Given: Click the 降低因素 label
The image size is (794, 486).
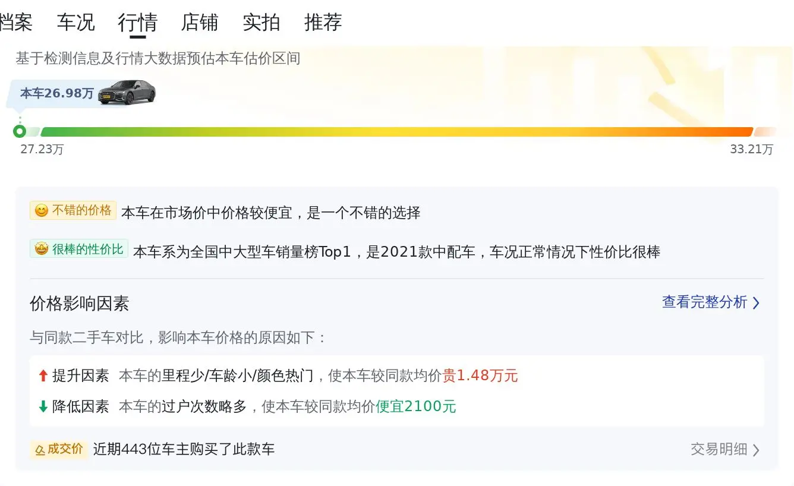Looking at the screenshot, I should pos(81,406).
